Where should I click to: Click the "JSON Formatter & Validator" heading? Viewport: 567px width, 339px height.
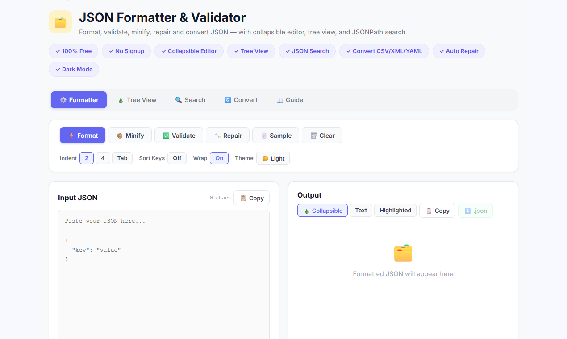tap(163, 17)
